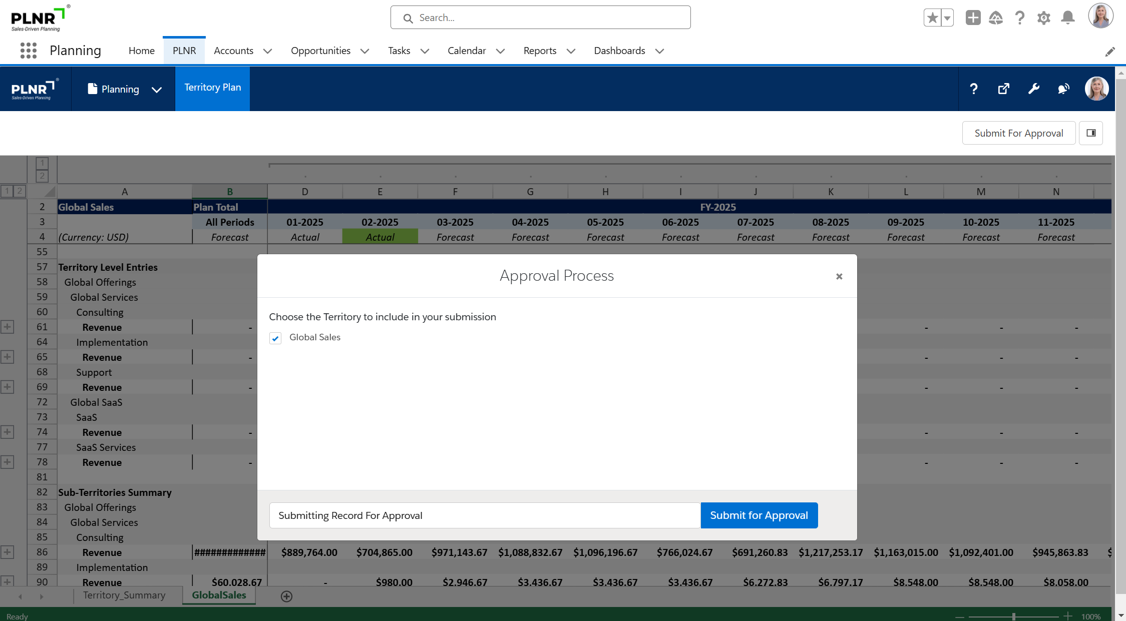Click the favorites star icon
This screenshot has height=621, width=1126.
932,18
